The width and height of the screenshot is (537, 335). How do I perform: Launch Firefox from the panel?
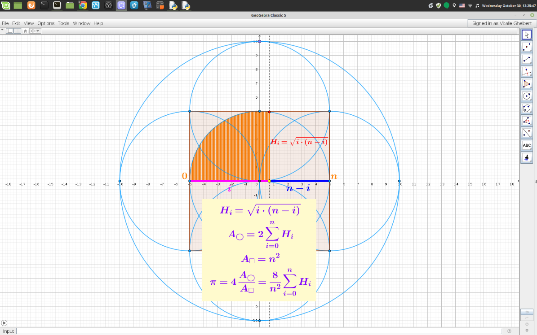(x=31, y=5)
